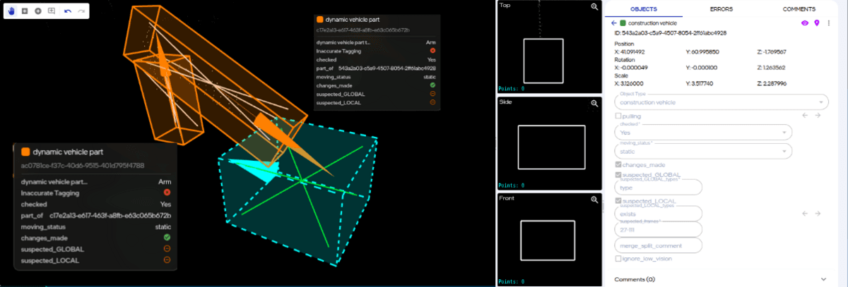Click changes_made green check in upper tooltip
The image size is (848, 287).
point(432,85)
